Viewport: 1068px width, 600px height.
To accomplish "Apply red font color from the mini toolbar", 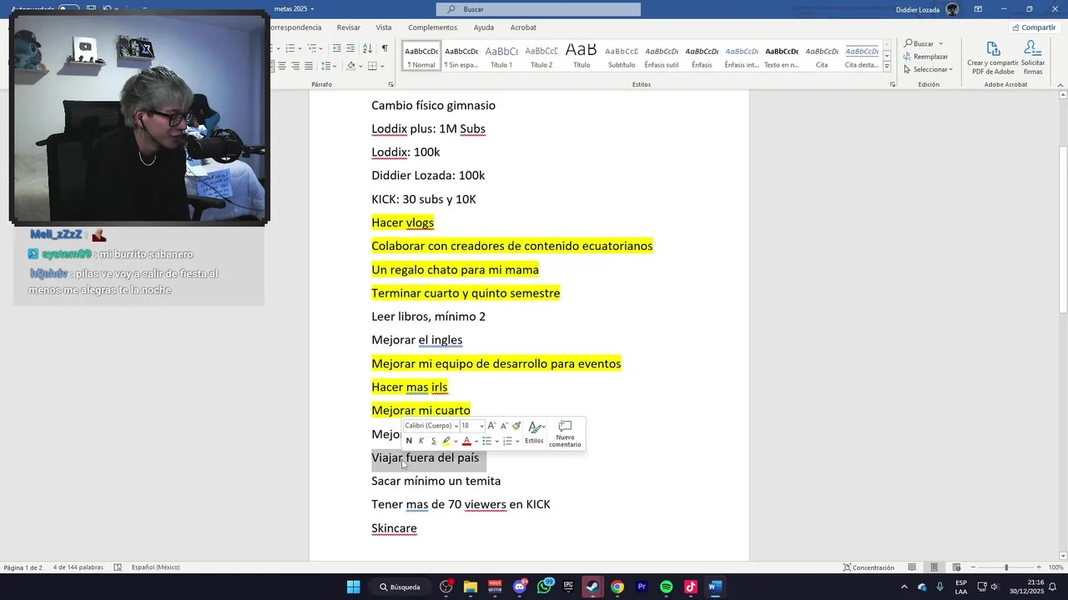I will pyautogui.click(x=466, y=441).
